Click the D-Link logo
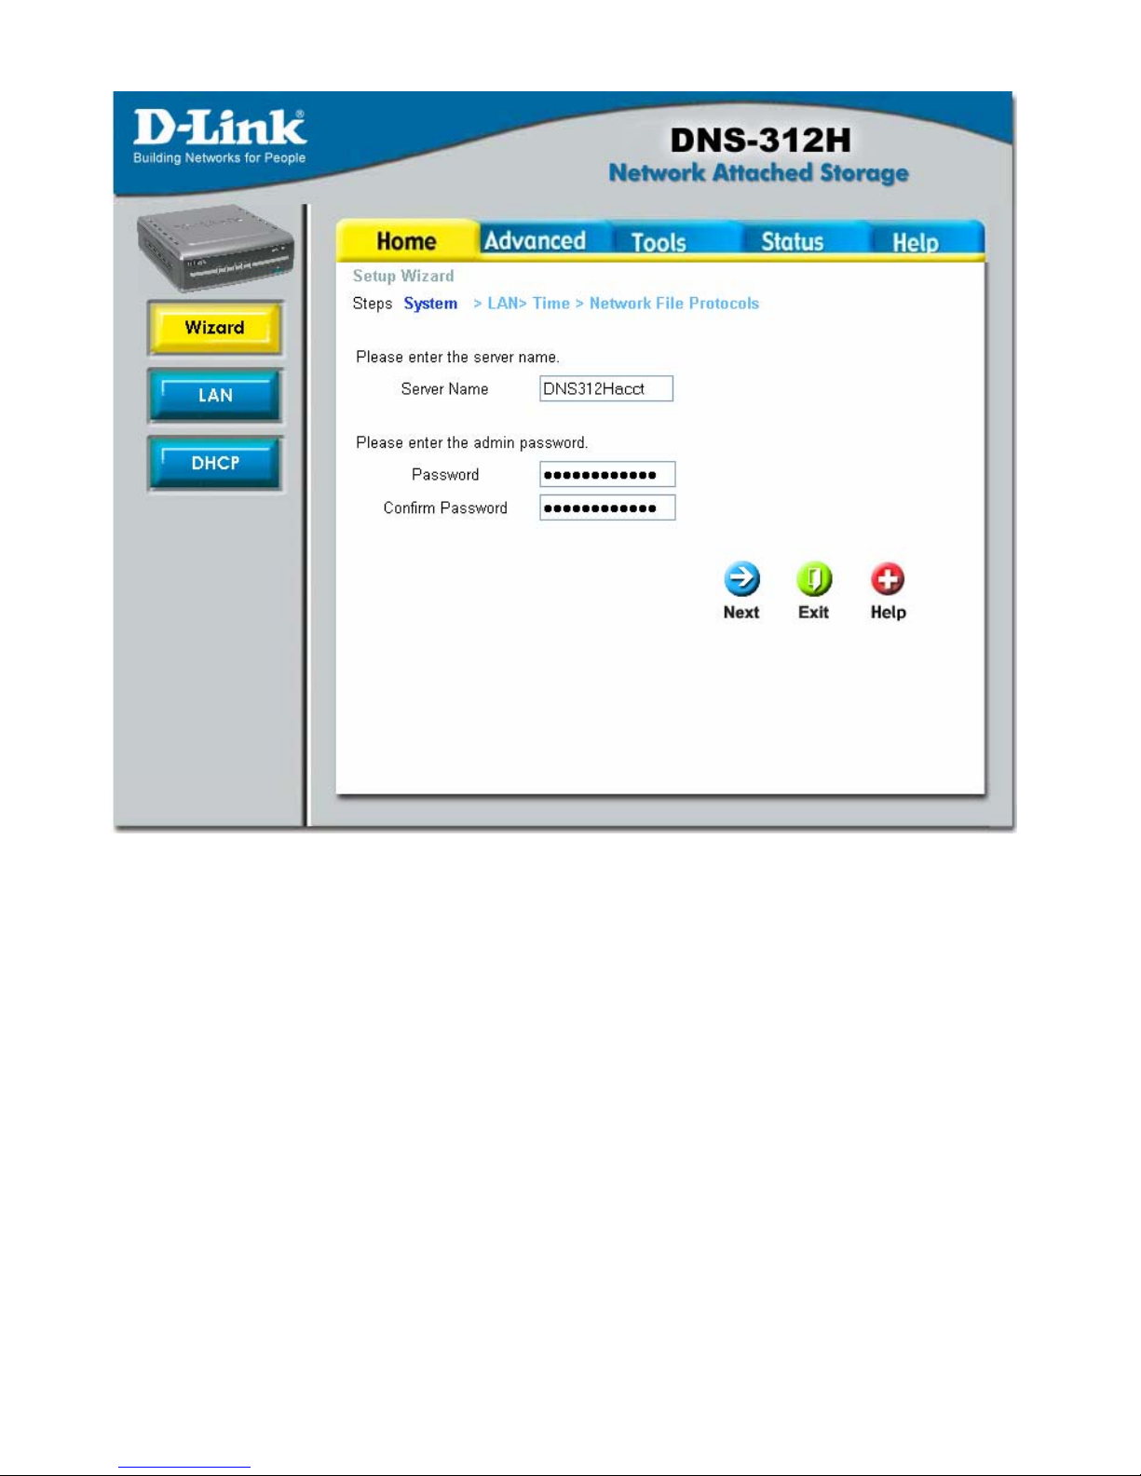1141x1476 pixels. point(220,137)
